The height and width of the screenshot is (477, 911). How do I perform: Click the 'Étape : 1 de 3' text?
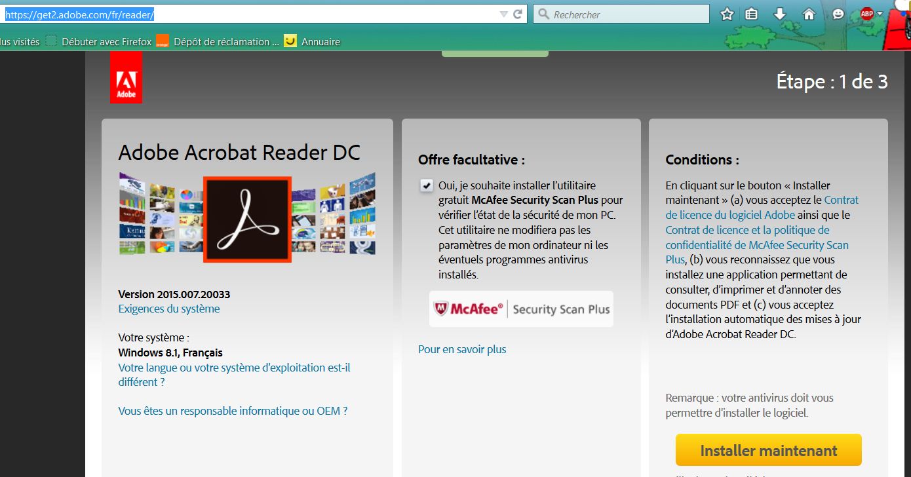click(x=832, y=81)
